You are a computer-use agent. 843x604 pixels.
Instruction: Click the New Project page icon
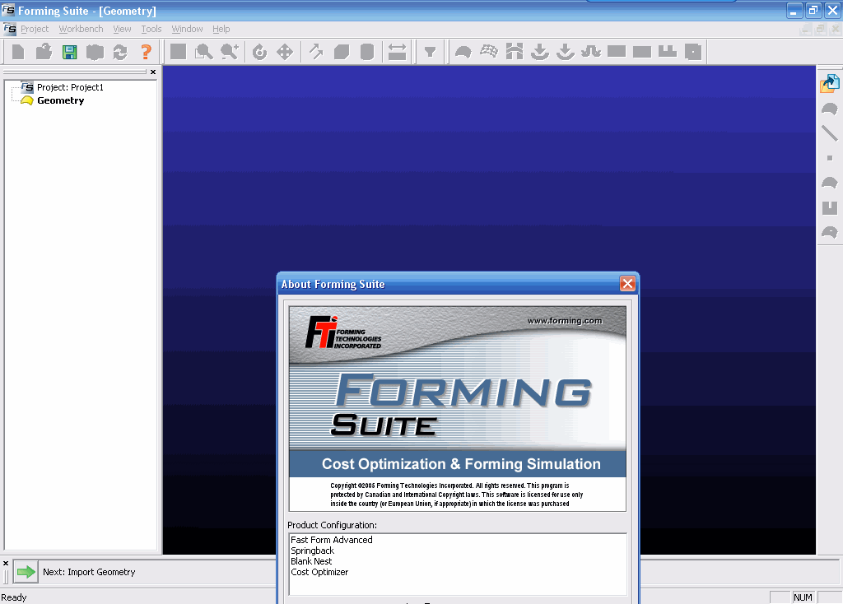pos(18,52)
